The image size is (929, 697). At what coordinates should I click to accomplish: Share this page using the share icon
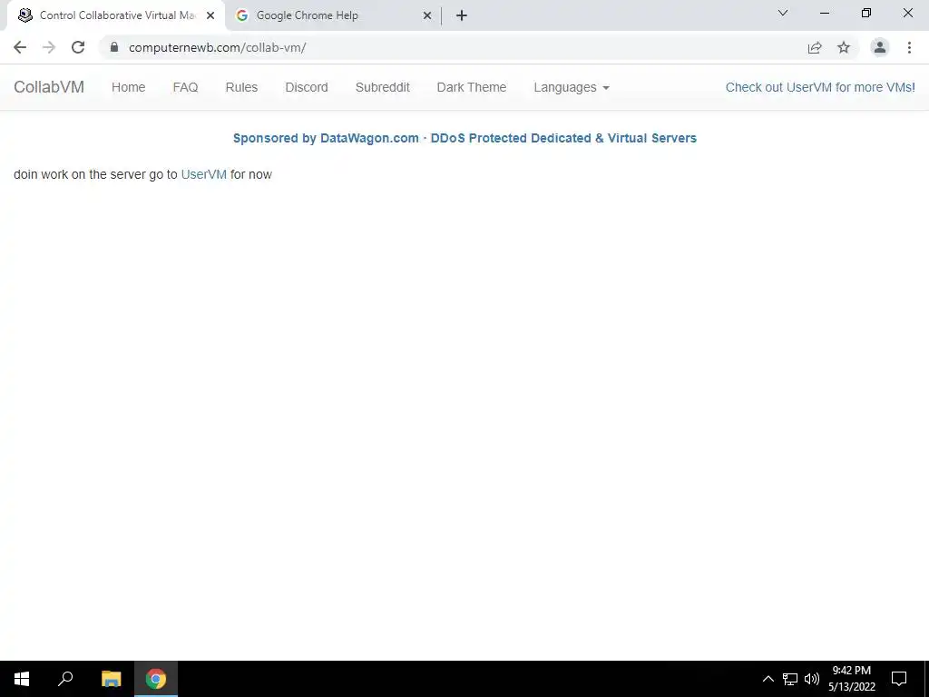(x=815, y=47)
